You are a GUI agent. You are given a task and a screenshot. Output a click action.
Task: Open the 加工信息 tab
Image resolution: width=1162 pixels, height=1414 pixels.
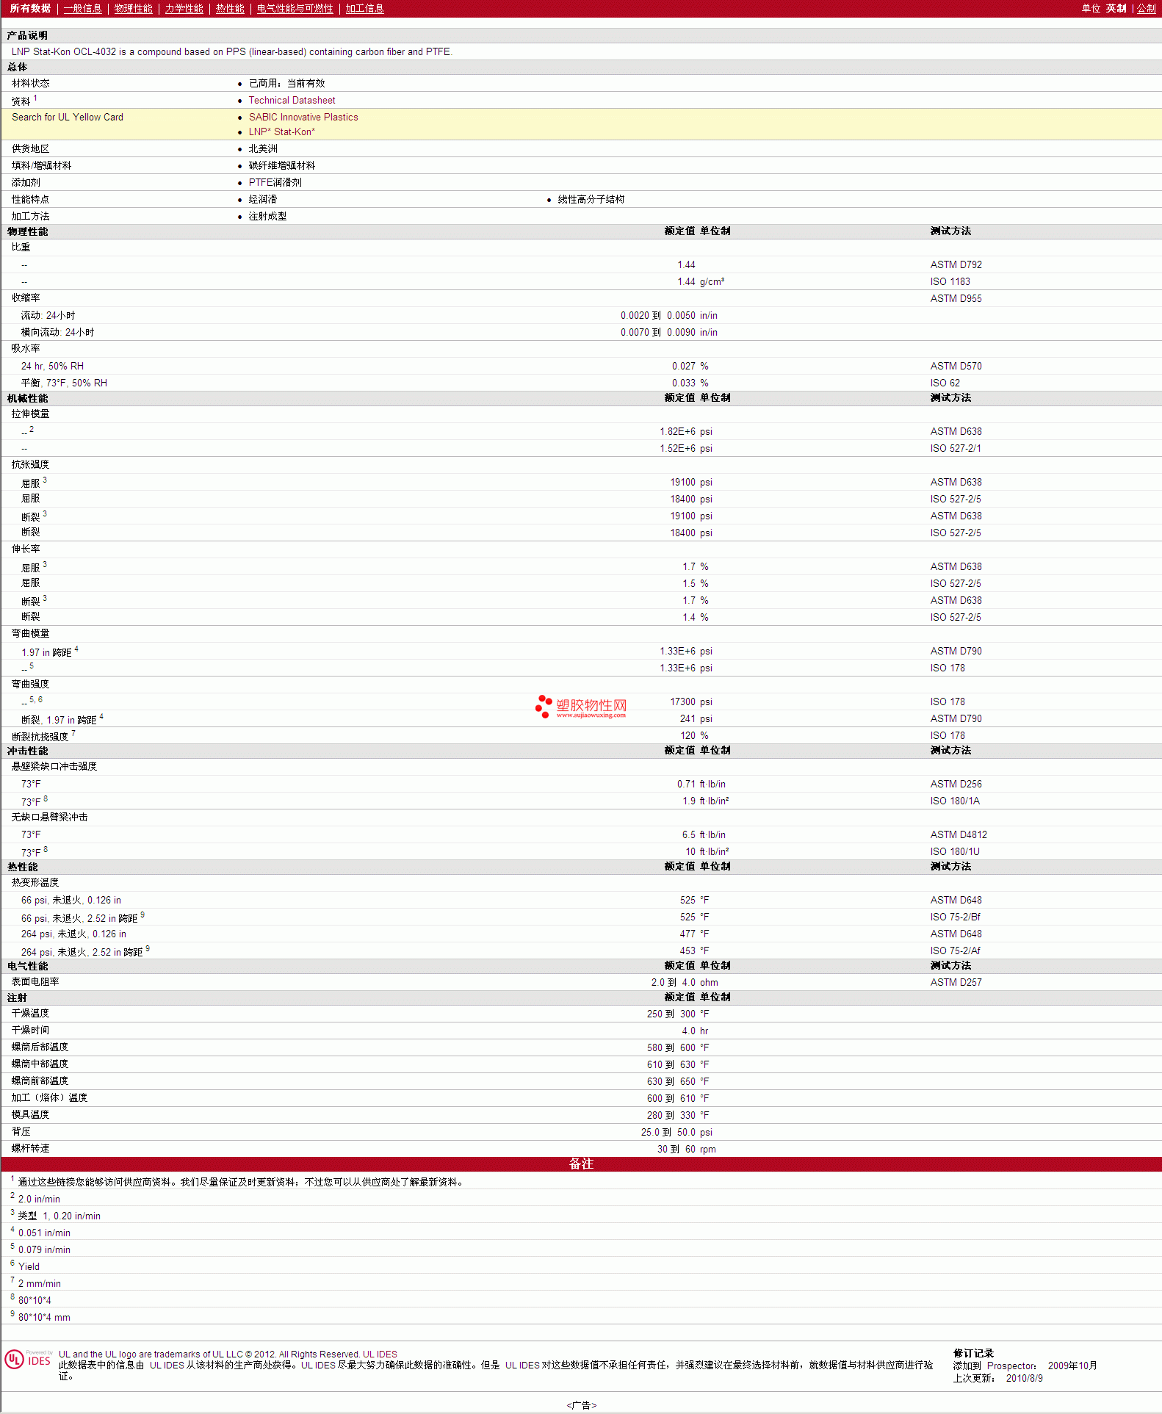[365, 8]
